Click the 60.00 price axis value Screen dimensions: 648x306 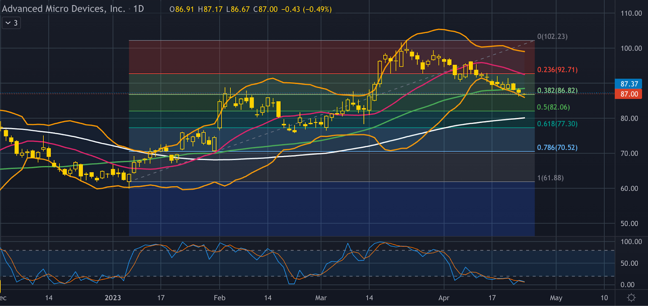[x=629, y=188]
